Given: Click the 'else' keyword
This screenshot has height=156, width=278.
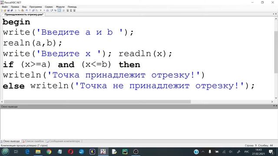Looking at the screenshot, I should click(x=13, y=86).
